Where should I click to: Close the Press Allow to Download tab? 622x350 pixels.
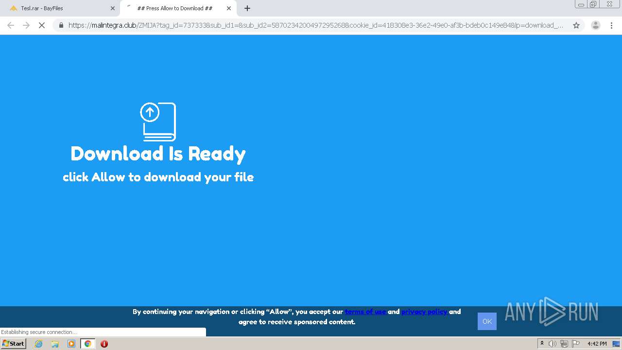(x=229, y=8)
